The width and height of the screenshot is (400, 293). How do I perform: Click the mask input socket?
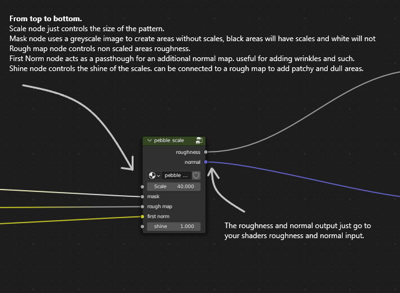143,196
